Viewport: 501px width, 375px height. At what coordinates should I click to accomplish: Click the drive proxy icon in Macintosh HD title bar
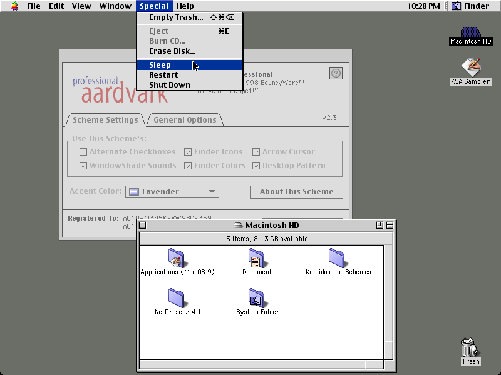coord(238,226)
